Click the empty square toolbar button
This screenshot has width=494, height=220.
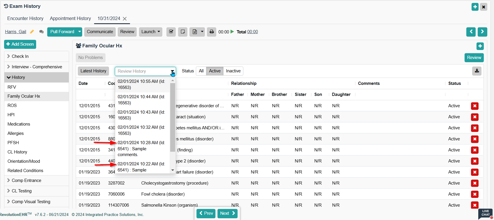point(183,32)
